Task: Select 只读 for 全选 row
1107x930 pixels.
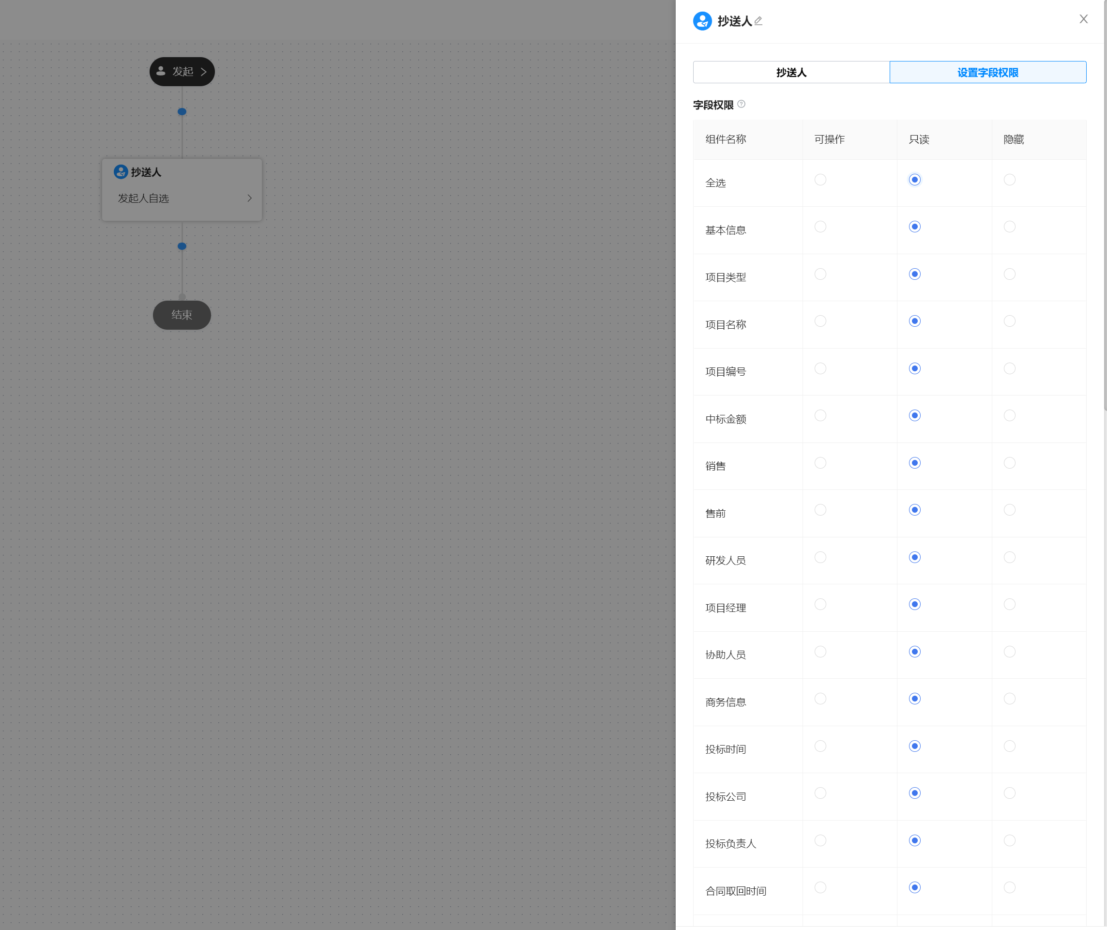Action: tap(914, 180)
